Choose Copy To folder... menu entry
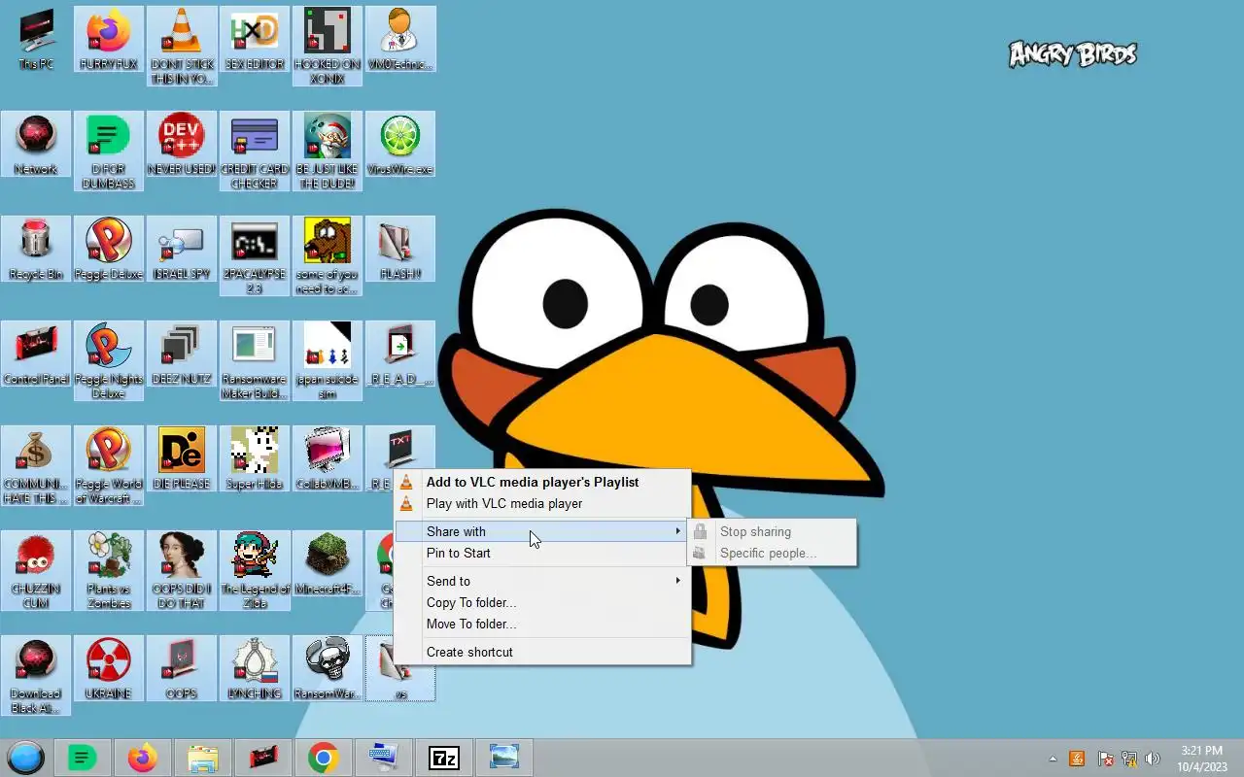Viewport: 1244px width, 777px height. 542,602
